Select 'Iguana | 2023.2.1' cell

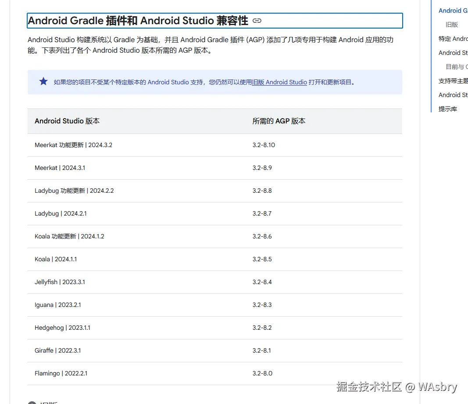(57, 305)
